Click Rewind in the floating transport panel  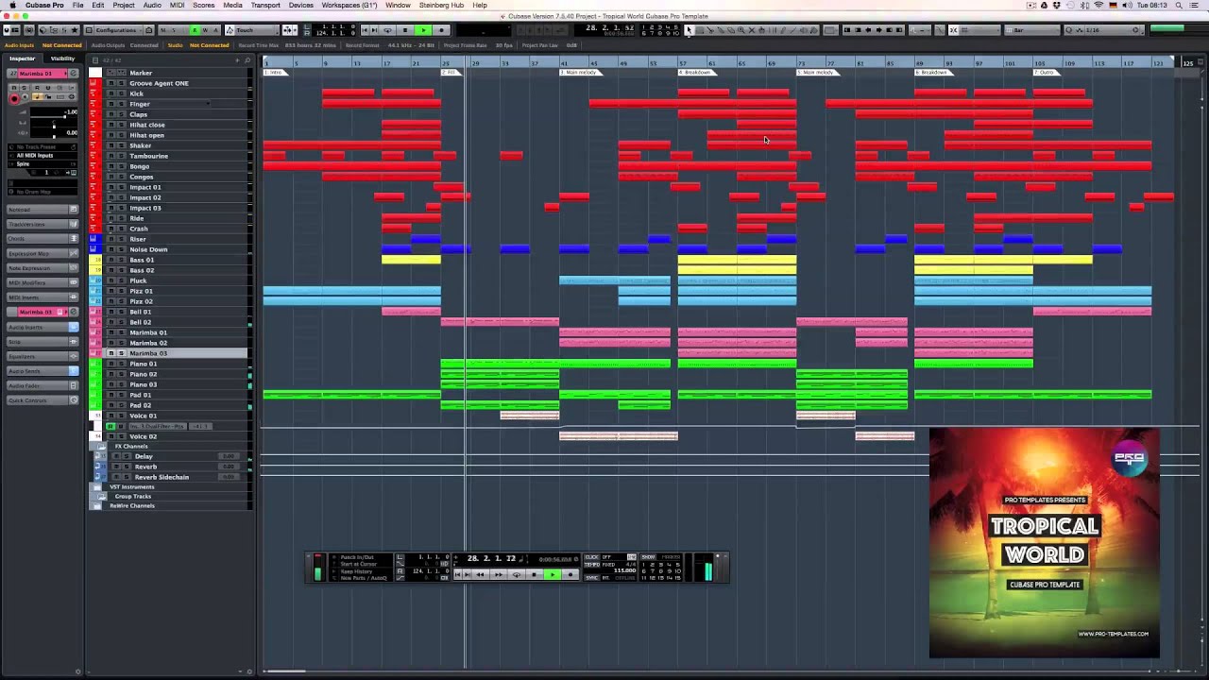[x=480, y=574]
